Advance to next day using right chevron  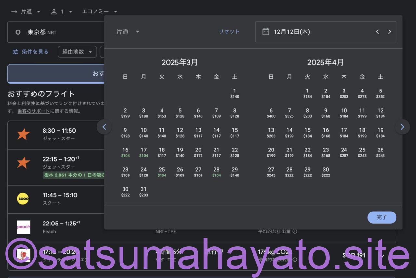(x=389, y=32)
